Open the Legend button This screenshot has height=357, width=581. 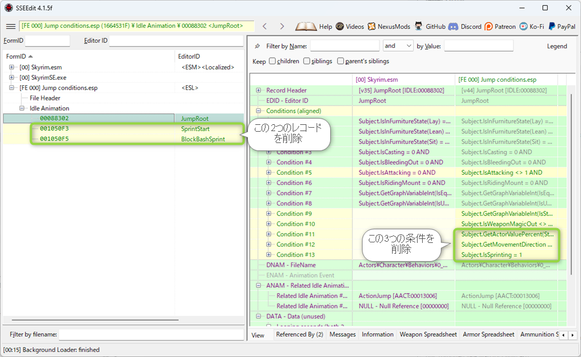click(557, 46)
